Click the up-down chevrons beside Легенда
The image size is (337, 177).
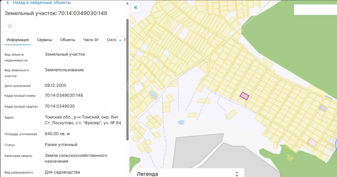[237, 174]
